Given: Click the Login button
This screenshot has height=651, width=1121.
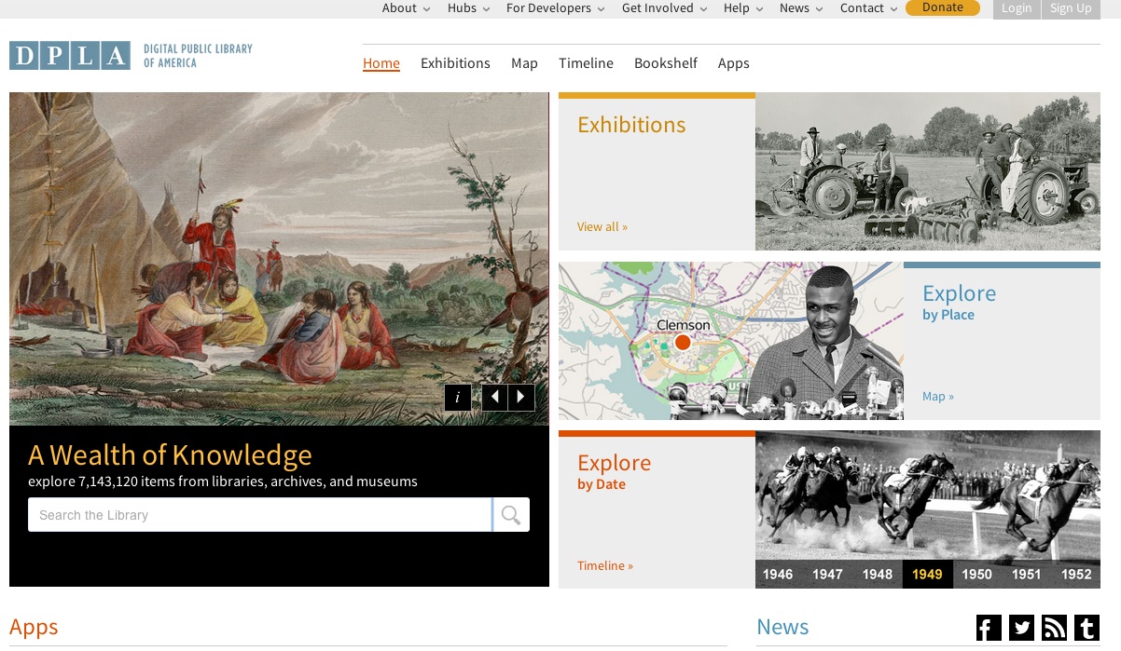Looking at the screenshot, I should (x=1017, y=8).
